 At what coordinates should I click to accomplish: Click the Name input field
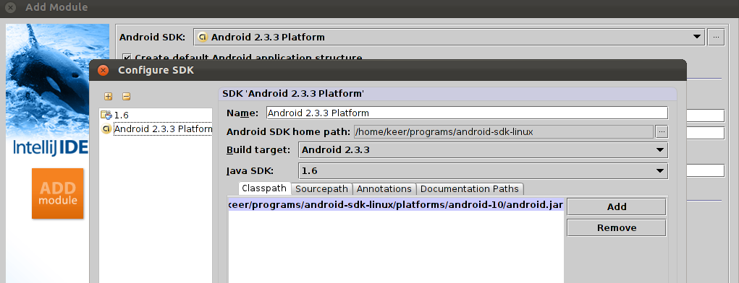tap(467, 113)
